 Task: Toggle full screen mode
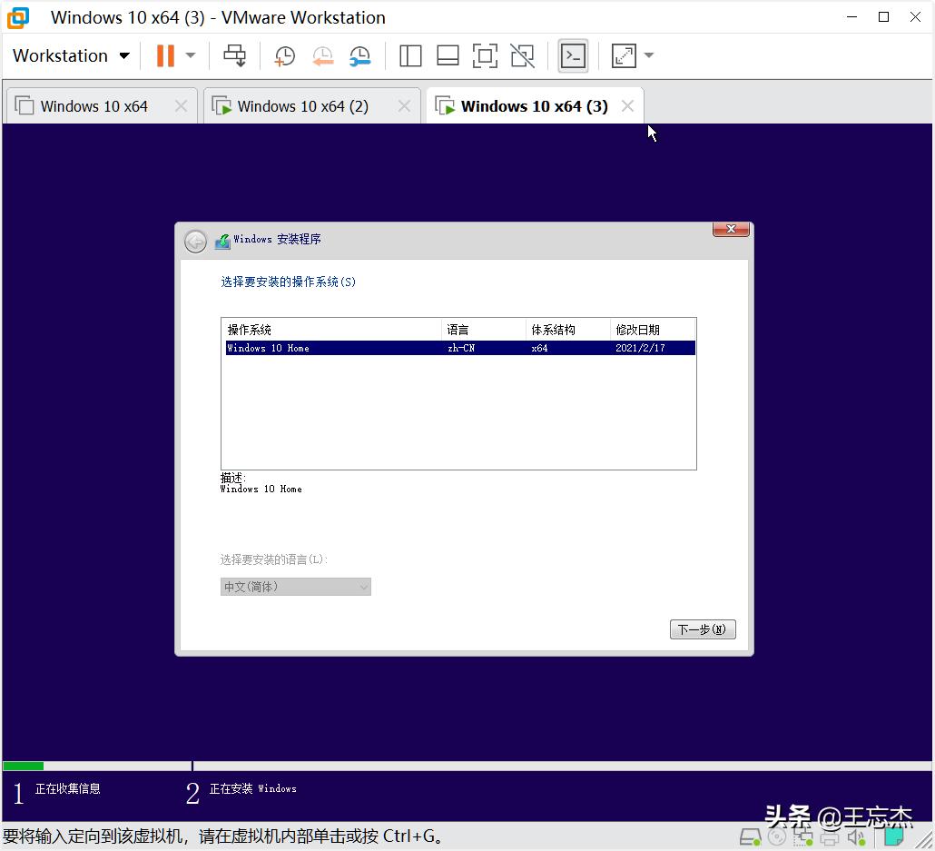coord(485,55)
